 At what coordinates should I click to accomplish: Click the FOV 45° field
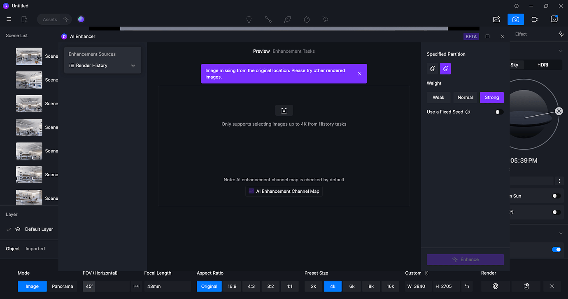106,286
